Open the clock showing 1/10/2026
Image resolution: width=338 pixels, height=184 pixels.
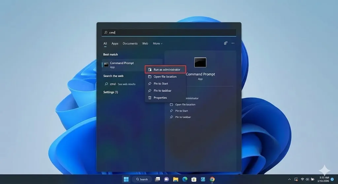323,179
